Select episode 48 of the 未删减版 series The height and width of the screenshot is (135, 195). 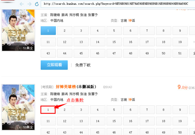point(147,132)
